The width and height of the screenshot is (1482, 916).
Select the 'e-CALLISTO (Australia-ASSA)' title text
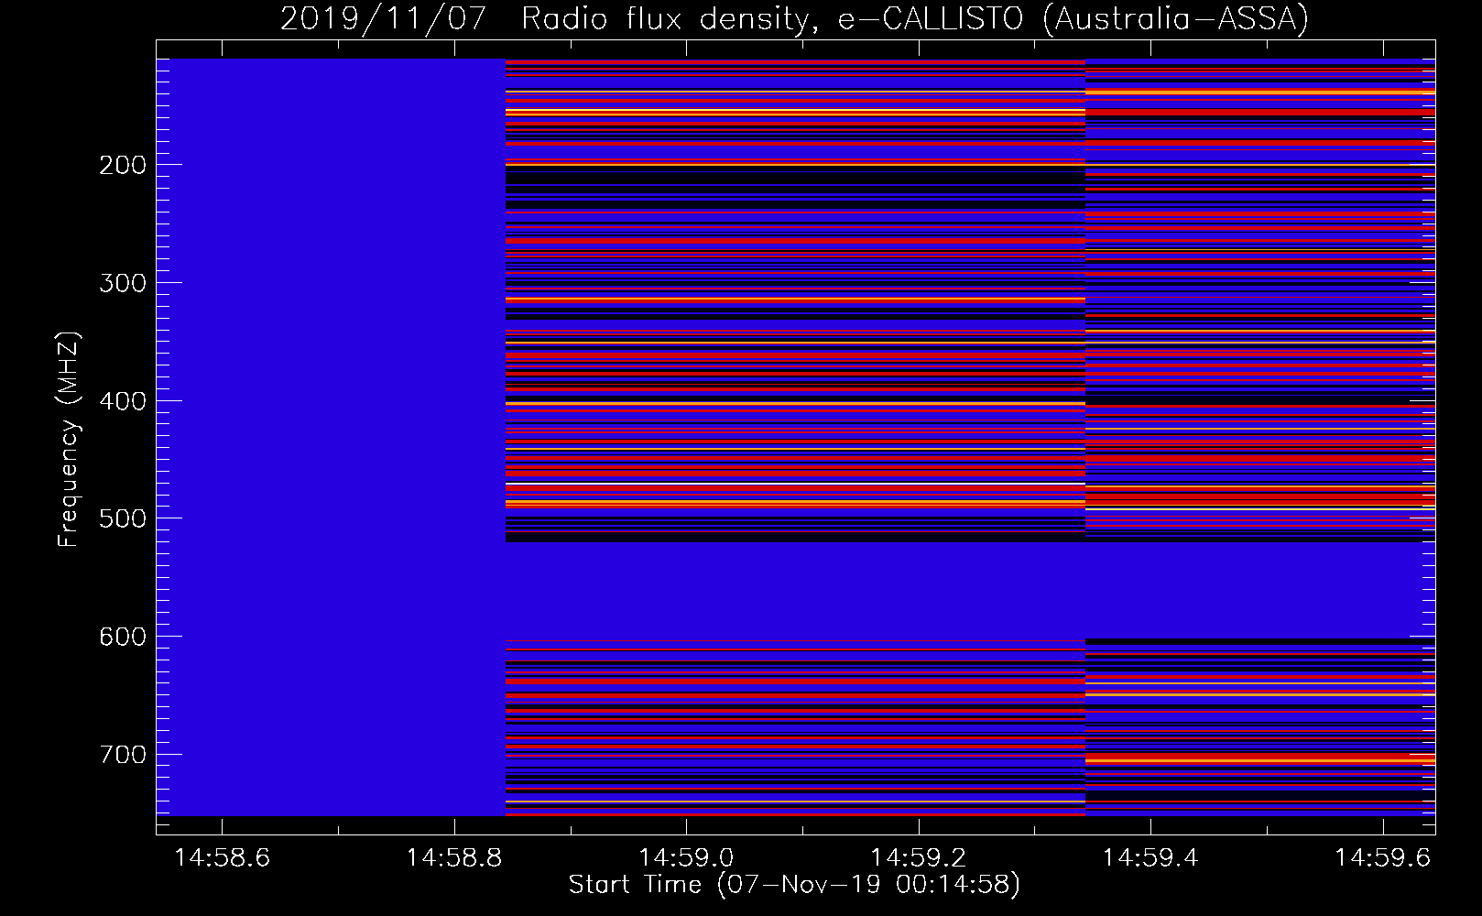(x=1073, y=18)
